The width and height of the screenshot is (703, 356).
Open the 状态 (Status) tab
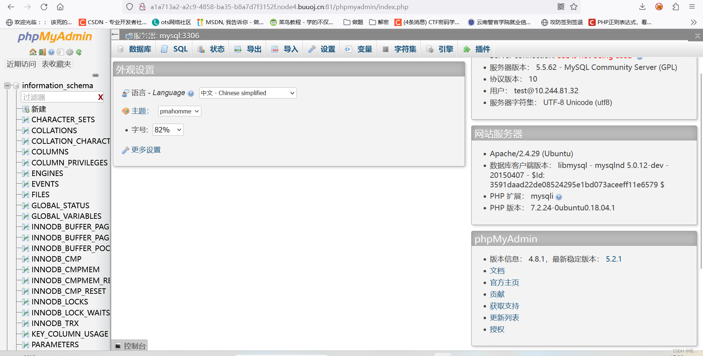point(211,49)
